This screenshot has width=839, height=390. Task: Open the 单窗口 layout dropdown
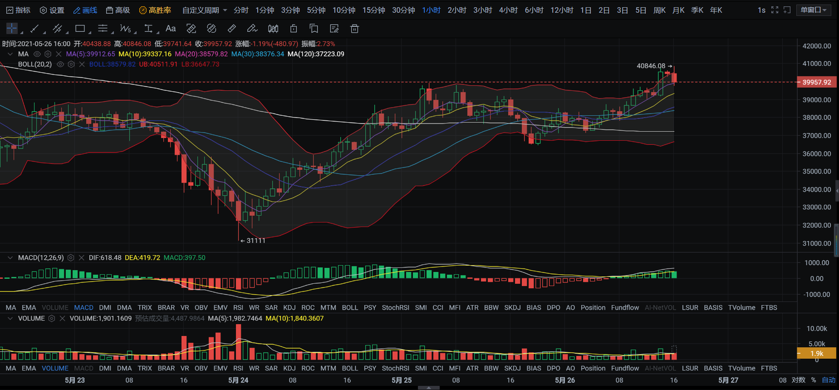click(x=813, y=10)
